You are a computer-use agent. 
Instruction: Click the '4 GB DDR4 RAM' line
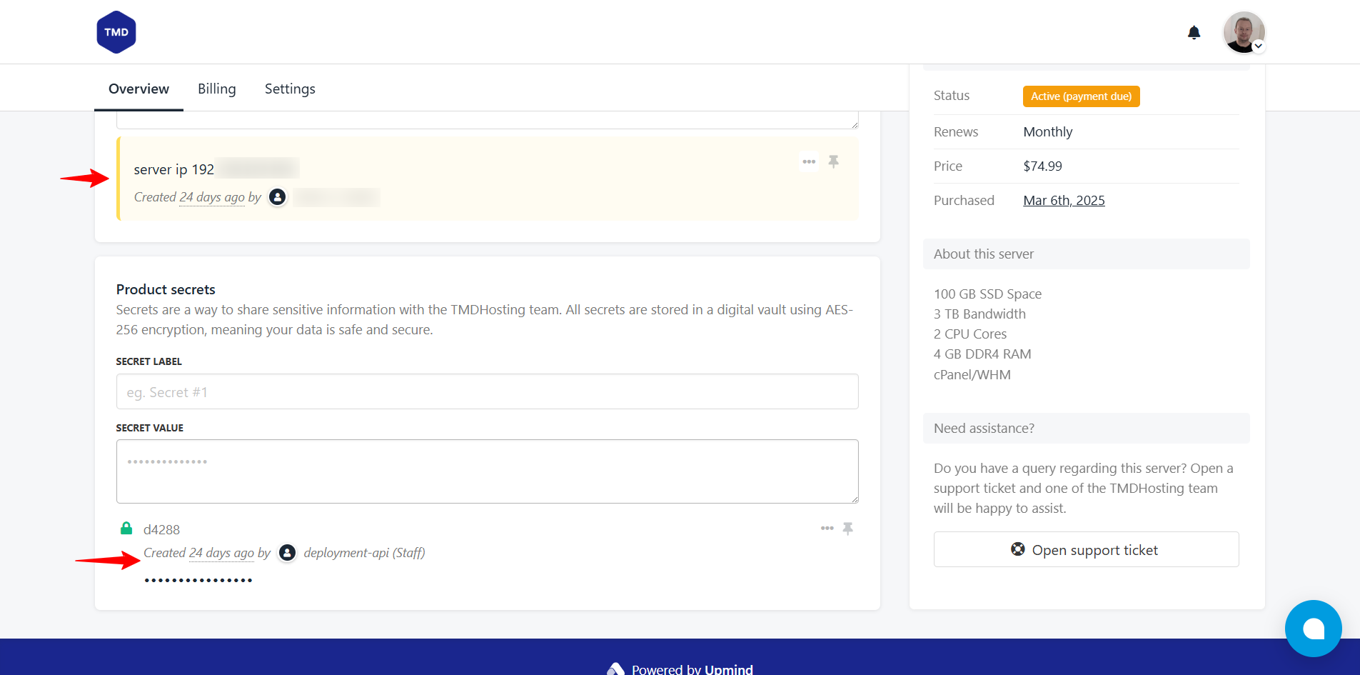point(982,354)
